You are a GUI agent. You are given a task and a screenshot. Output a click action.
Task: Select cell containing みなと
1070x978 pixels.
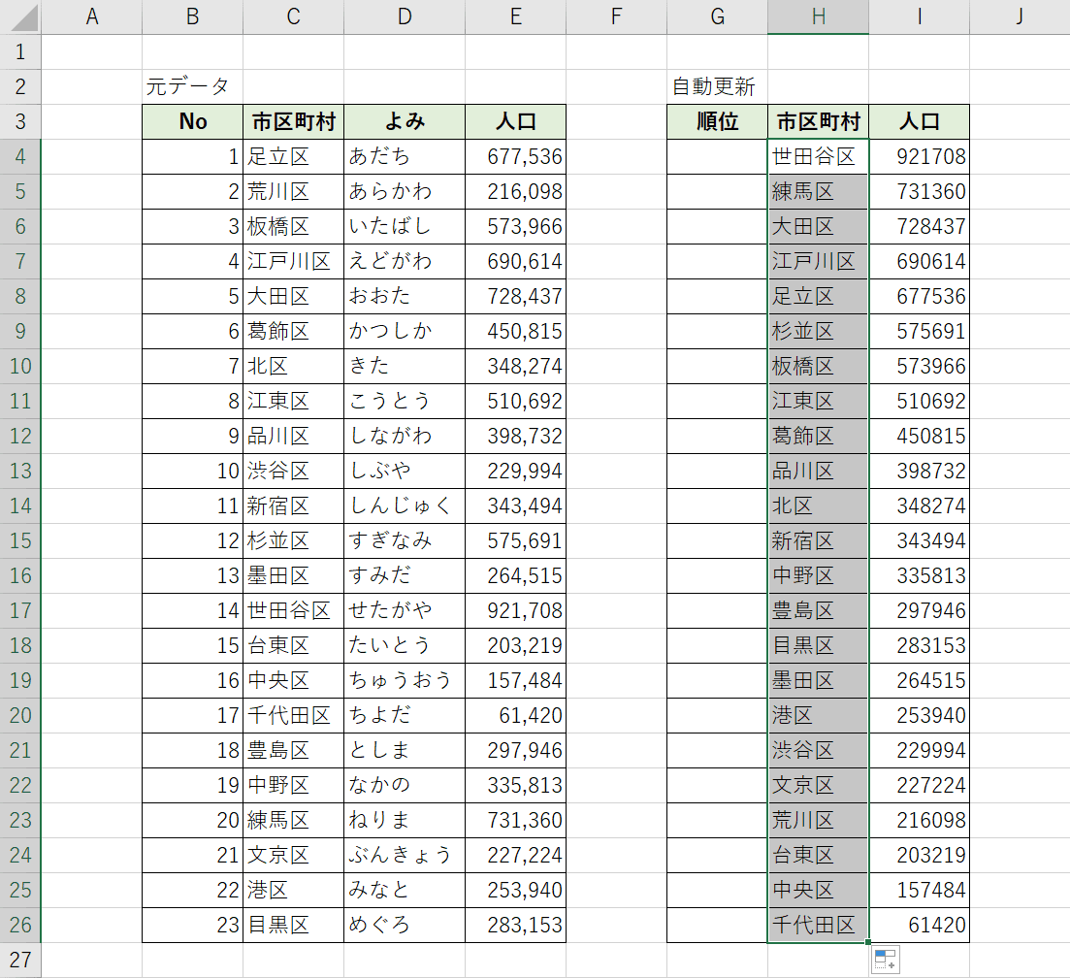tap(405, 890)
